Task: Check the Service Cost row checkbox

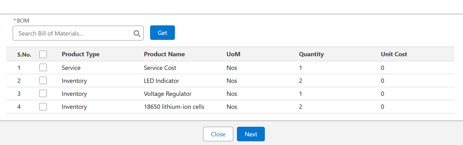Action: tap(43, 67)
